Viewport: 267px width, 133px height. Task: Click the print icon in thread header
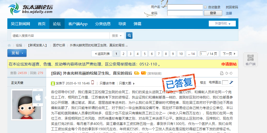222,73
